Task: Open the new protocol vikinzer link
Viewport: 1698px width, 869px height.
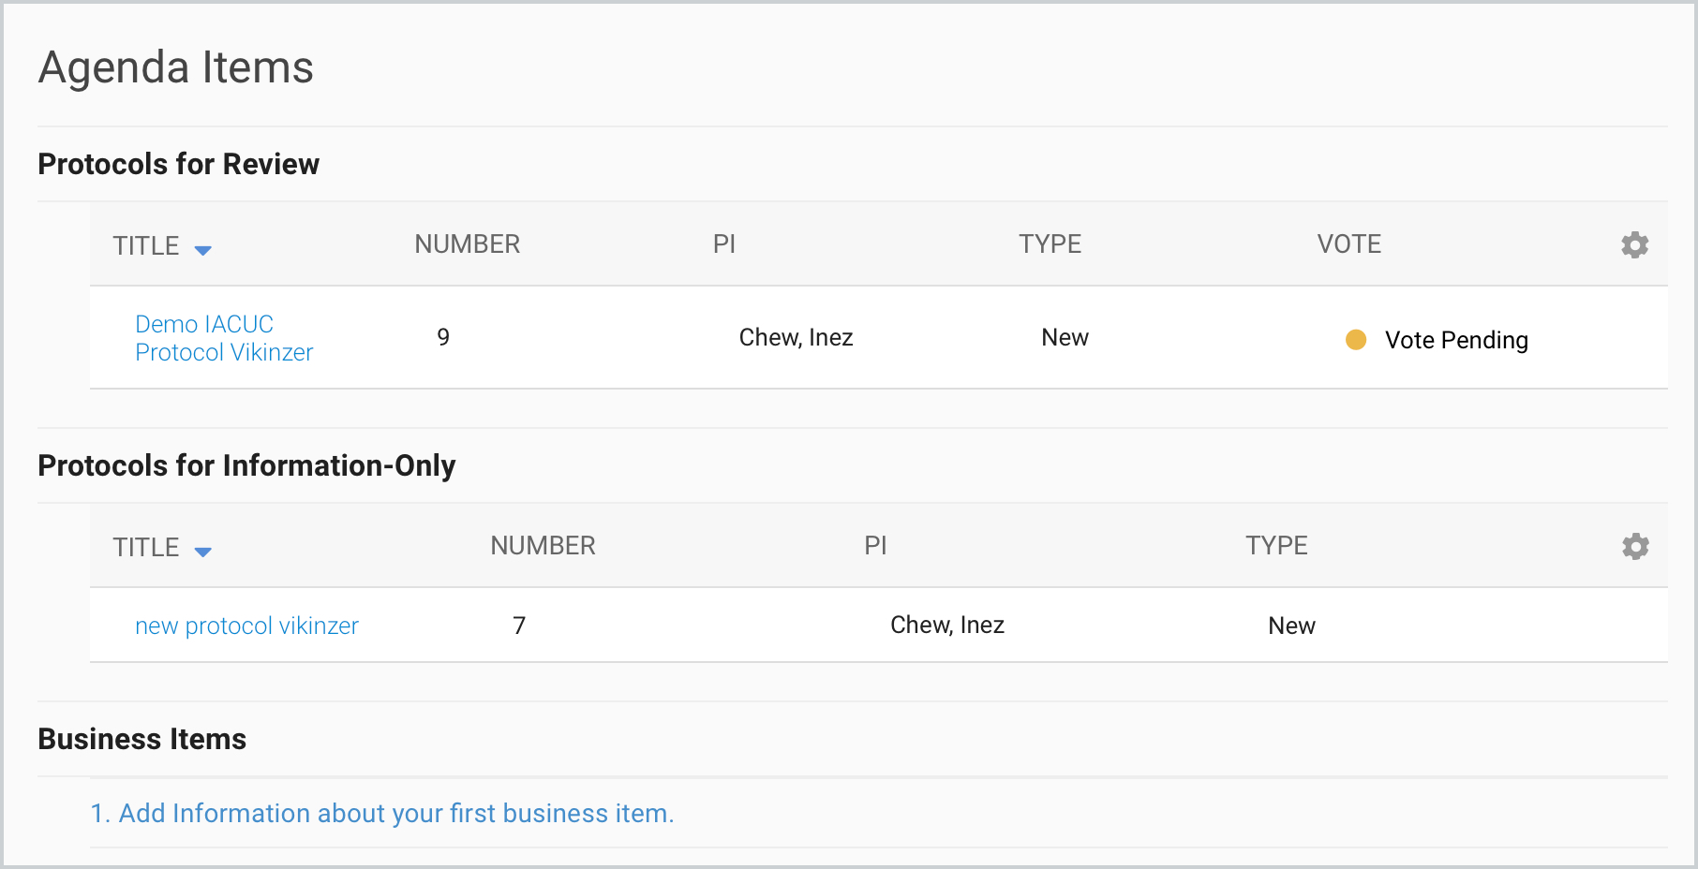Action: tap(246, 626)
